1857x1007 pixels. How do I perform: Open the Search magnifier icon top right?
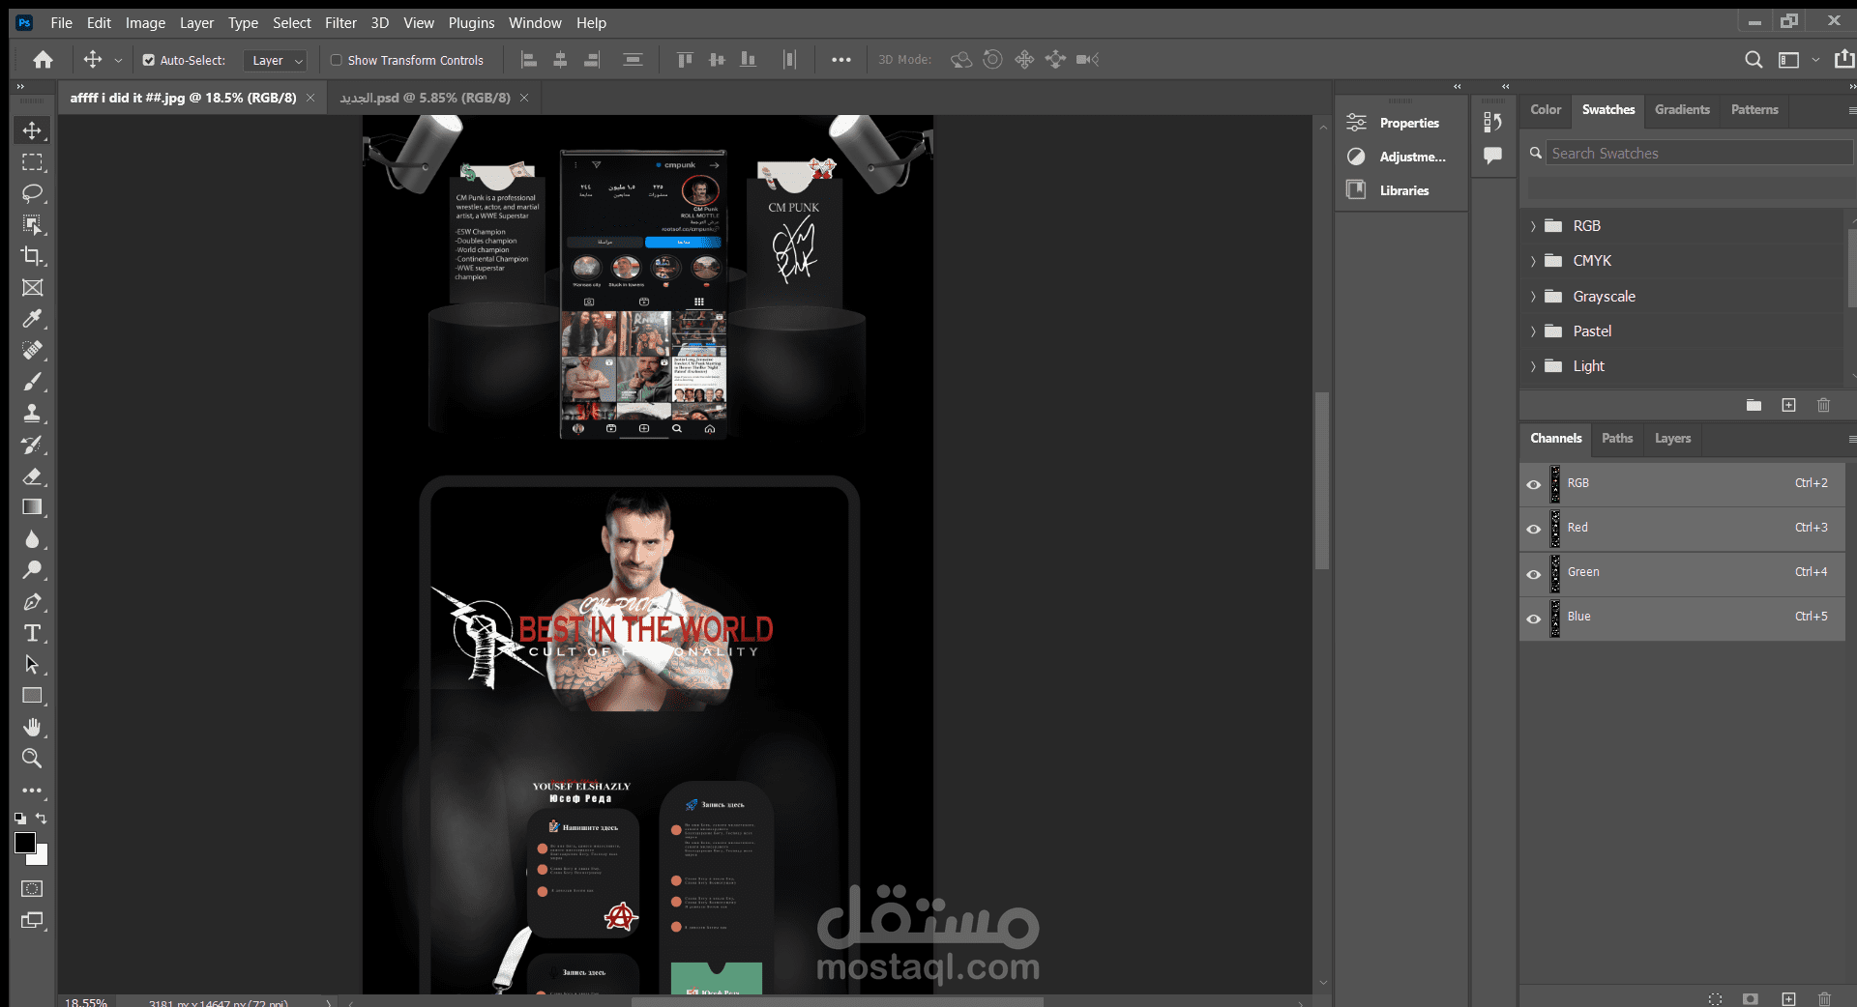tap(1753, 60)
